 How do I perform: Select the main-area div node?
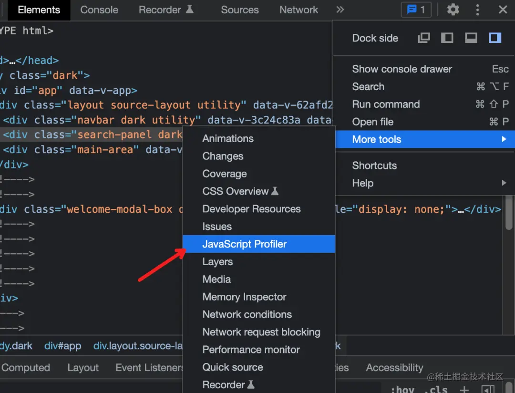(92, 149)
